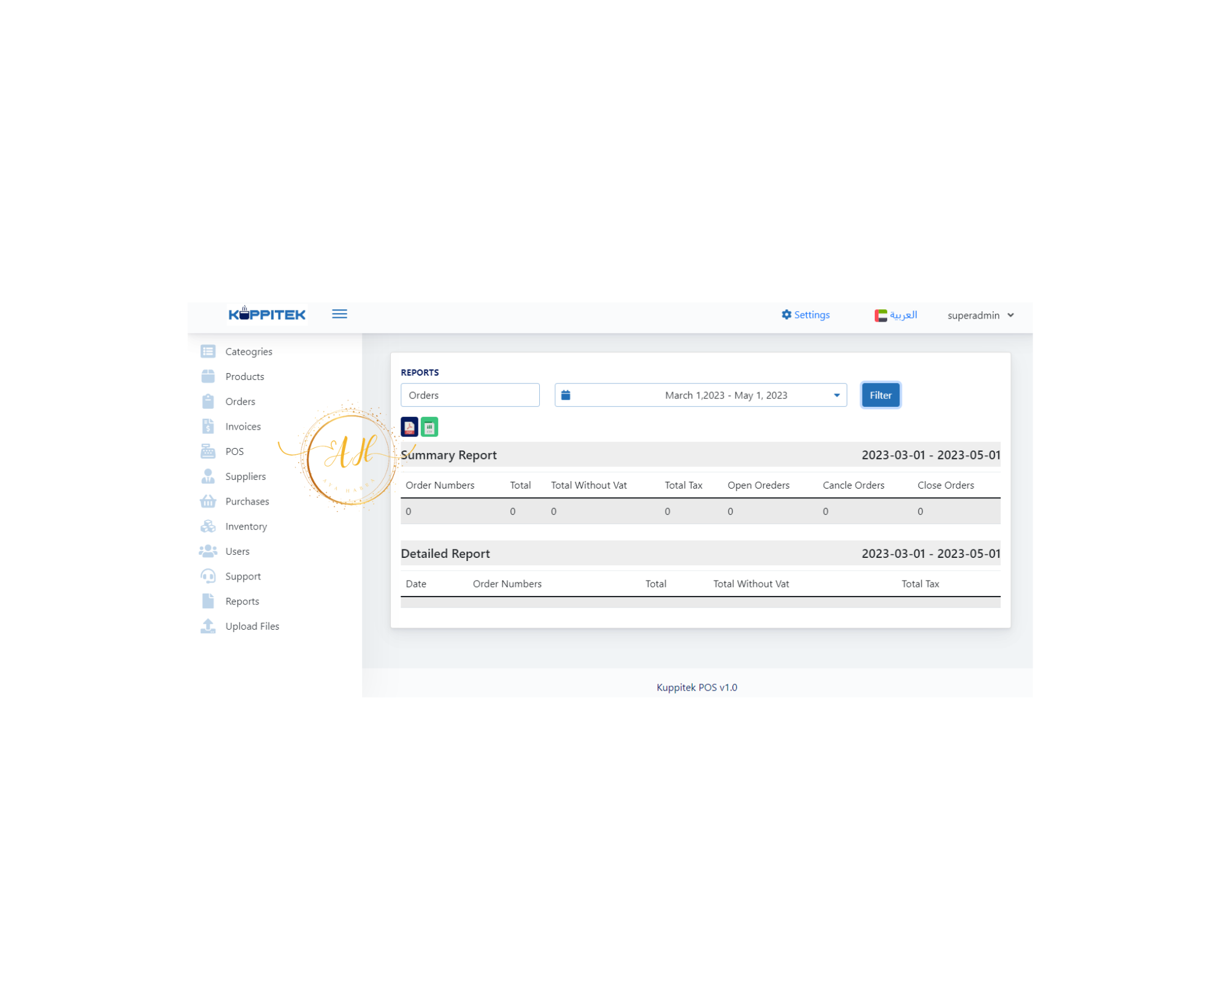Click the REPORTS section title
Screen dimensions: 1227x982
[420, 373]
